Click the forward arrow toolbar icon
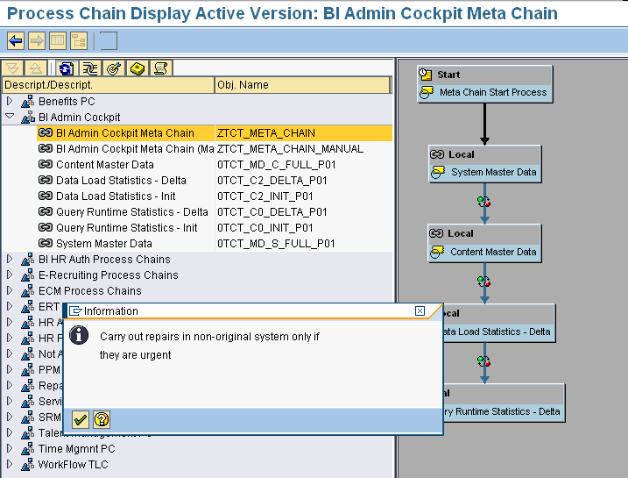Viewport: 628px width, 478px height. [x=37, y=41]
